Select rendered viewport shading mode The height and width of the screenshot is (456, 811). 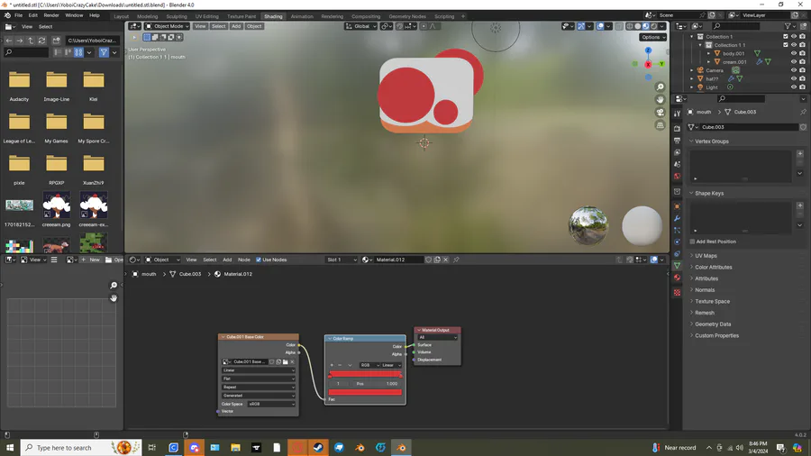pos(654,26)
